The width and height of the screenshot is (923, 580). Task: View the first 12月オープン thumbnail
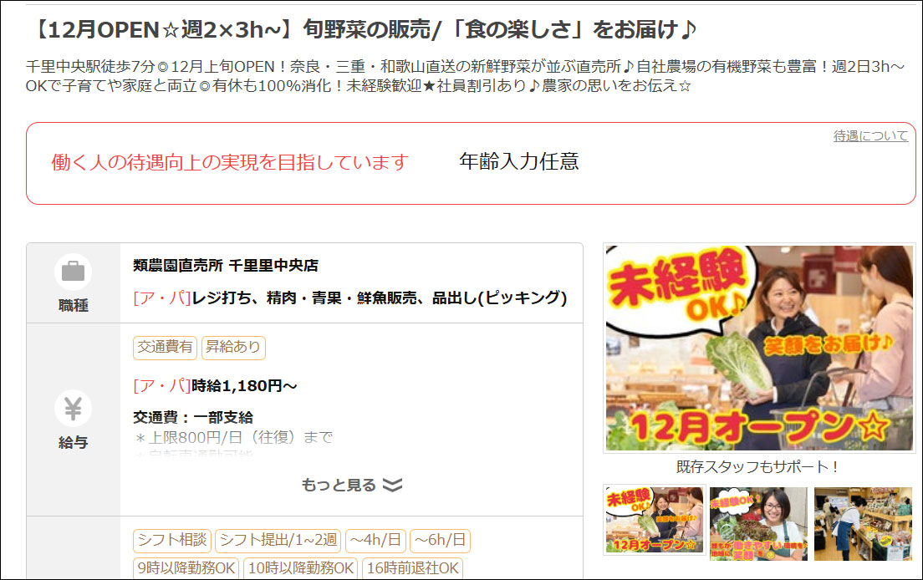coord(655,520)
